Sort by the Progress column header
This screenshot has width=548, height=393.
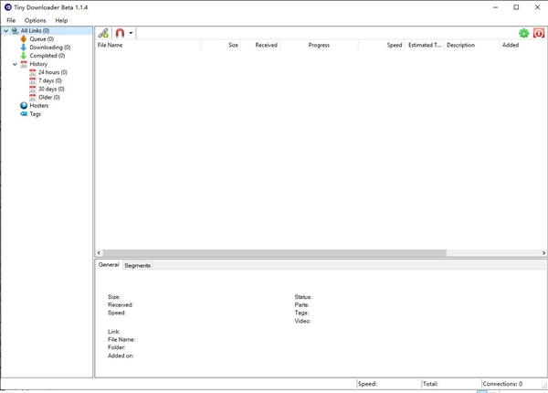click(319, 45)
